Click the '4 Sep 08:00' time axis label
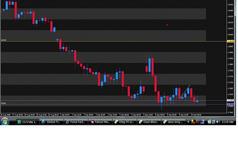 124,115
